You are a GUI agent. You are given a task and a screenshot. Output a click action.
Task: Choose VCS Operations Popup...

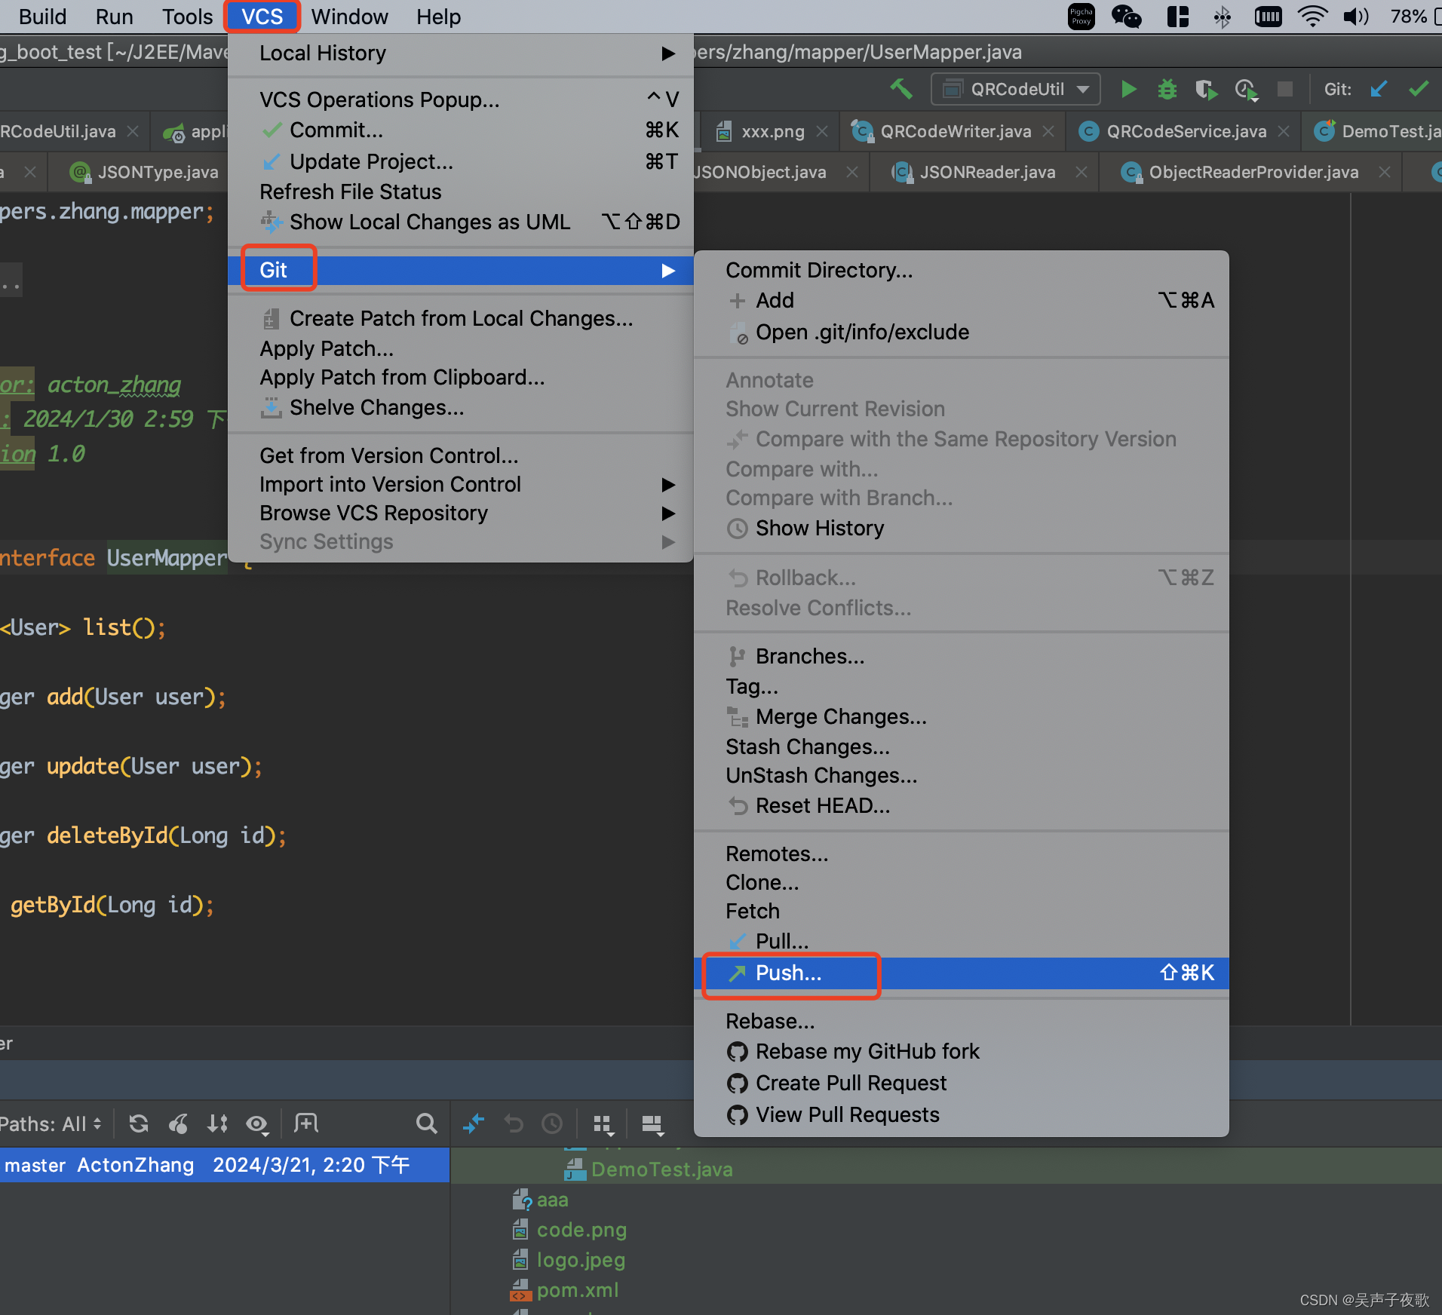[460, 100]
